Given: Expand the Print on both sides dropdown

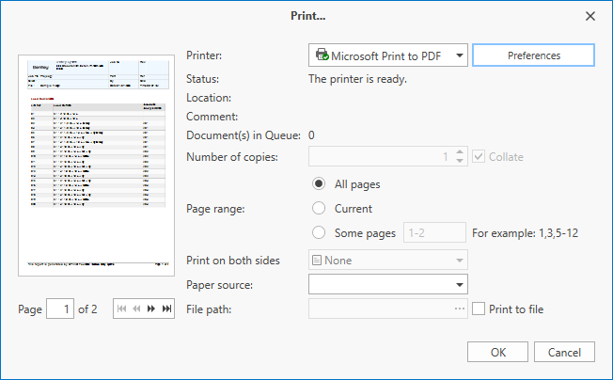Looking at the screenshot, I should (460, 260).
